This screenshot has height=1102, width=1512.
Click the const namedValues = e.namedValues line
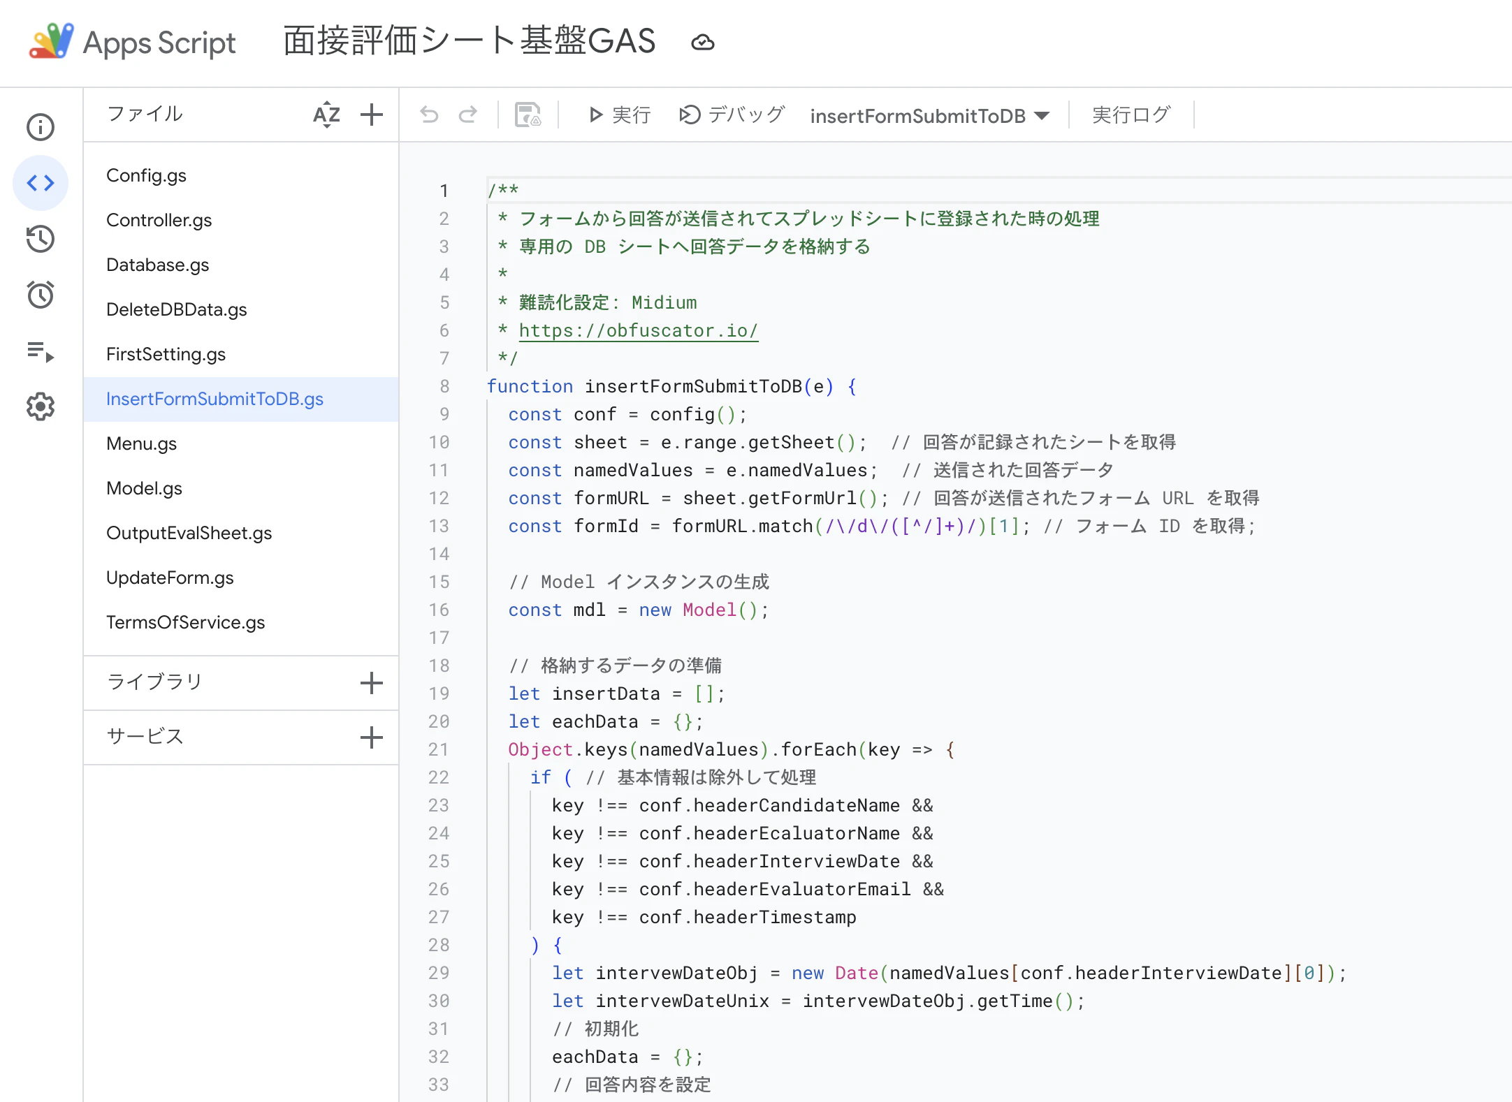[x=811, y=470]
